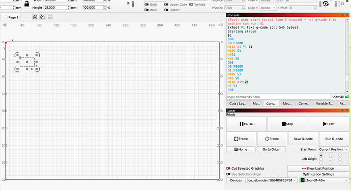Click the top-left rotation handle of selection

tap(17, 55)
